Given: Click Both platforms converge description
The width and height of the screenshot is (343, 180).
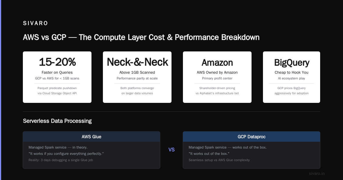Looking at the screenshot, I should tap(137, 91).
